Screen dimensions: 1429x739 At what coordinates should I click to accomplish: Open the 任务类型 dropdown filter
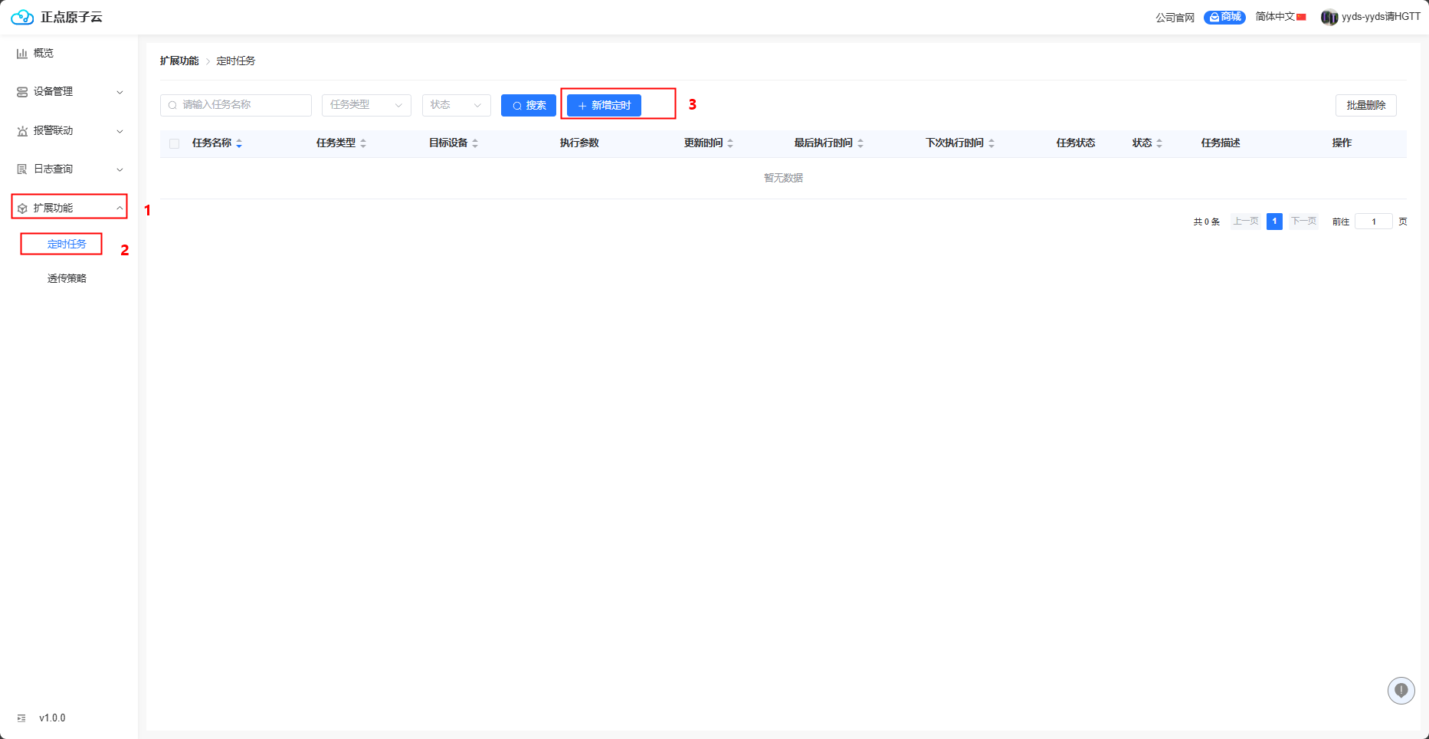[x=366, y=105]
